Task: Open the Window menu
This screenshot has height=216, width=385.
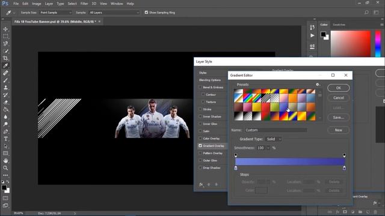Action: click(x=117, y=4)
